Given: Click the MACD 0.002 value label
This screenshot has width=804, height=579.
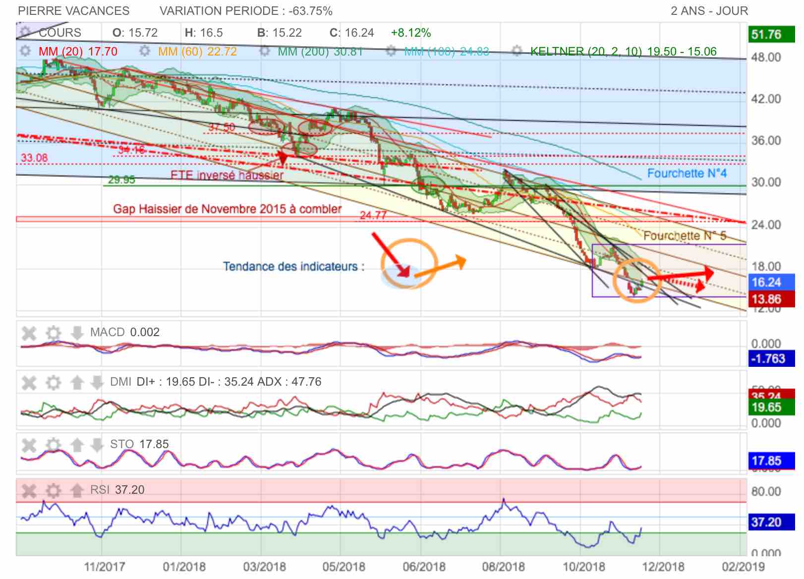Looking at the screenshot, I should pos(125,332).
